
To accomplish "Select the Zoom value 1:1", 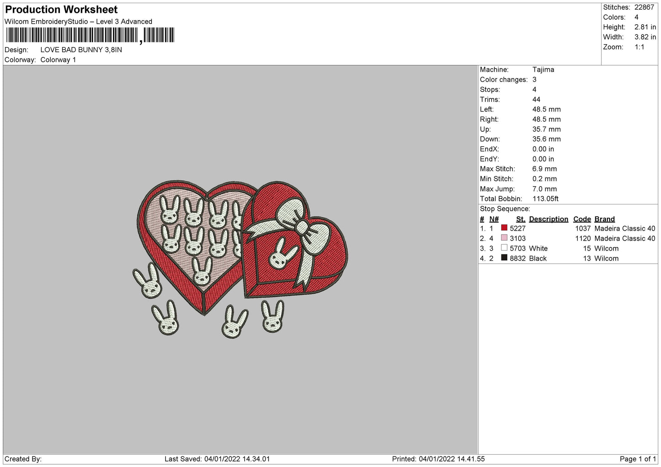I will (639, 47).
